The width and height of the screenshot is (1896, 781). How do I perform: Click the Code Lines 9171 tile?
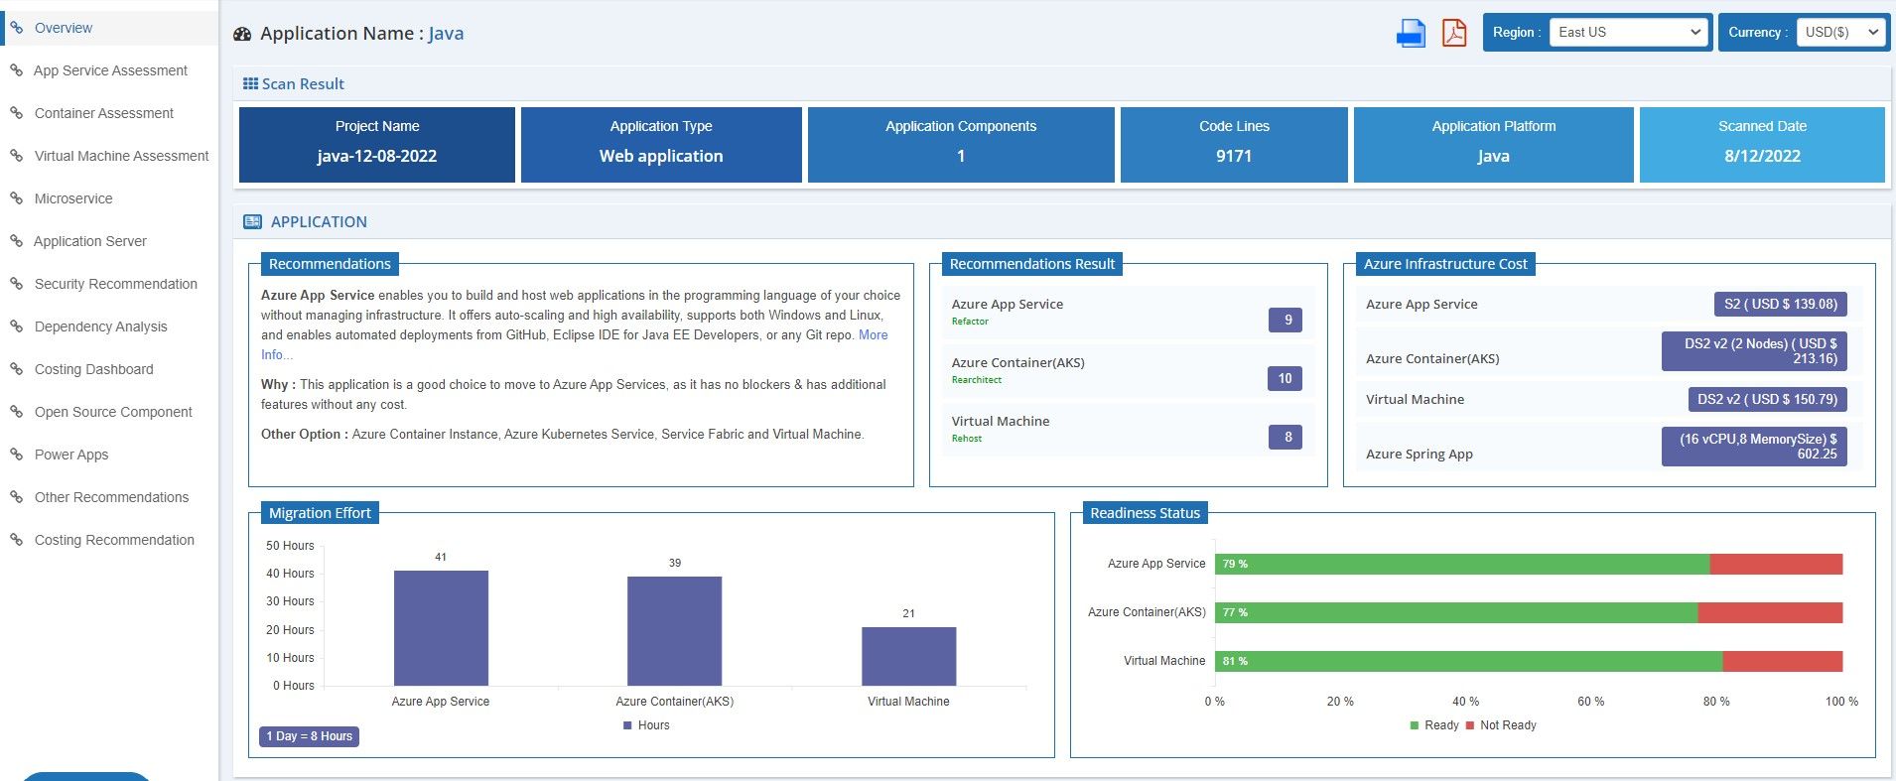[1234, 145]
